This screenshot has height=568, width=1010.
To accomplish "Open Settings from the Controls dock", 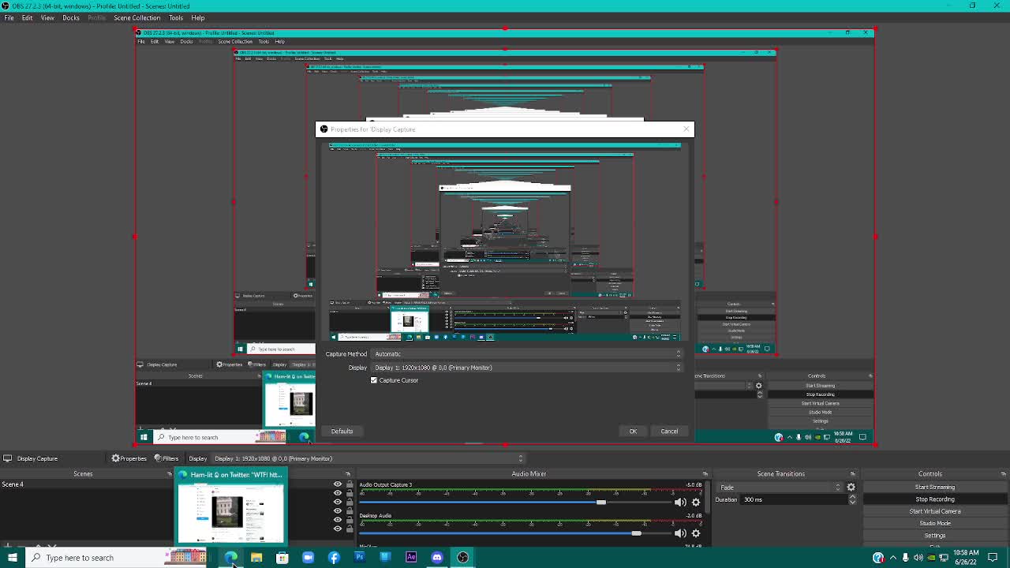I will point(935,536).
